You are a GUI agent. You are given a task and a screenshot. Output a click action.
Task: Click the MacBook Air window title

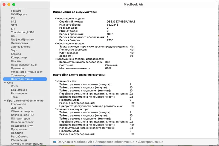(x=133, y=4)
